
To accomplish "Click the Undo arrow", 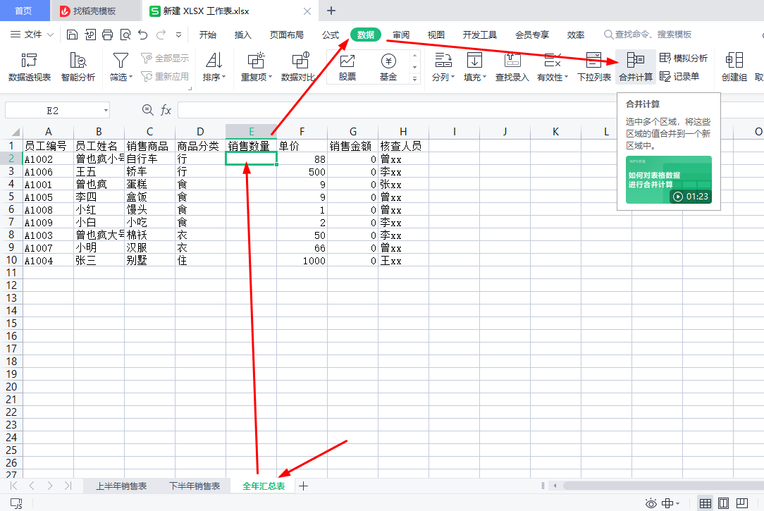I will click(x=143, y=35).
